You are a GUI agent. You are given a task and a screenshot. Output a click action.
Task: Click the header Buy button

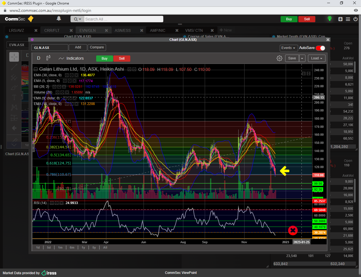[289, 19]
